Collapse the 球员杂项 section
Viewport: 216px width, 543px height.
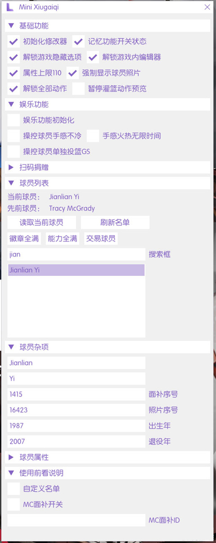tap(108, 347)
